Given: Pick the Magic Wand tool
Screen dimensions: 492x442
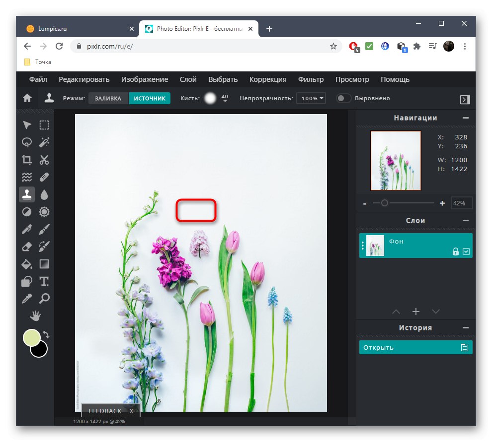Looking at the screenshot, I should [x=44, y=142].
